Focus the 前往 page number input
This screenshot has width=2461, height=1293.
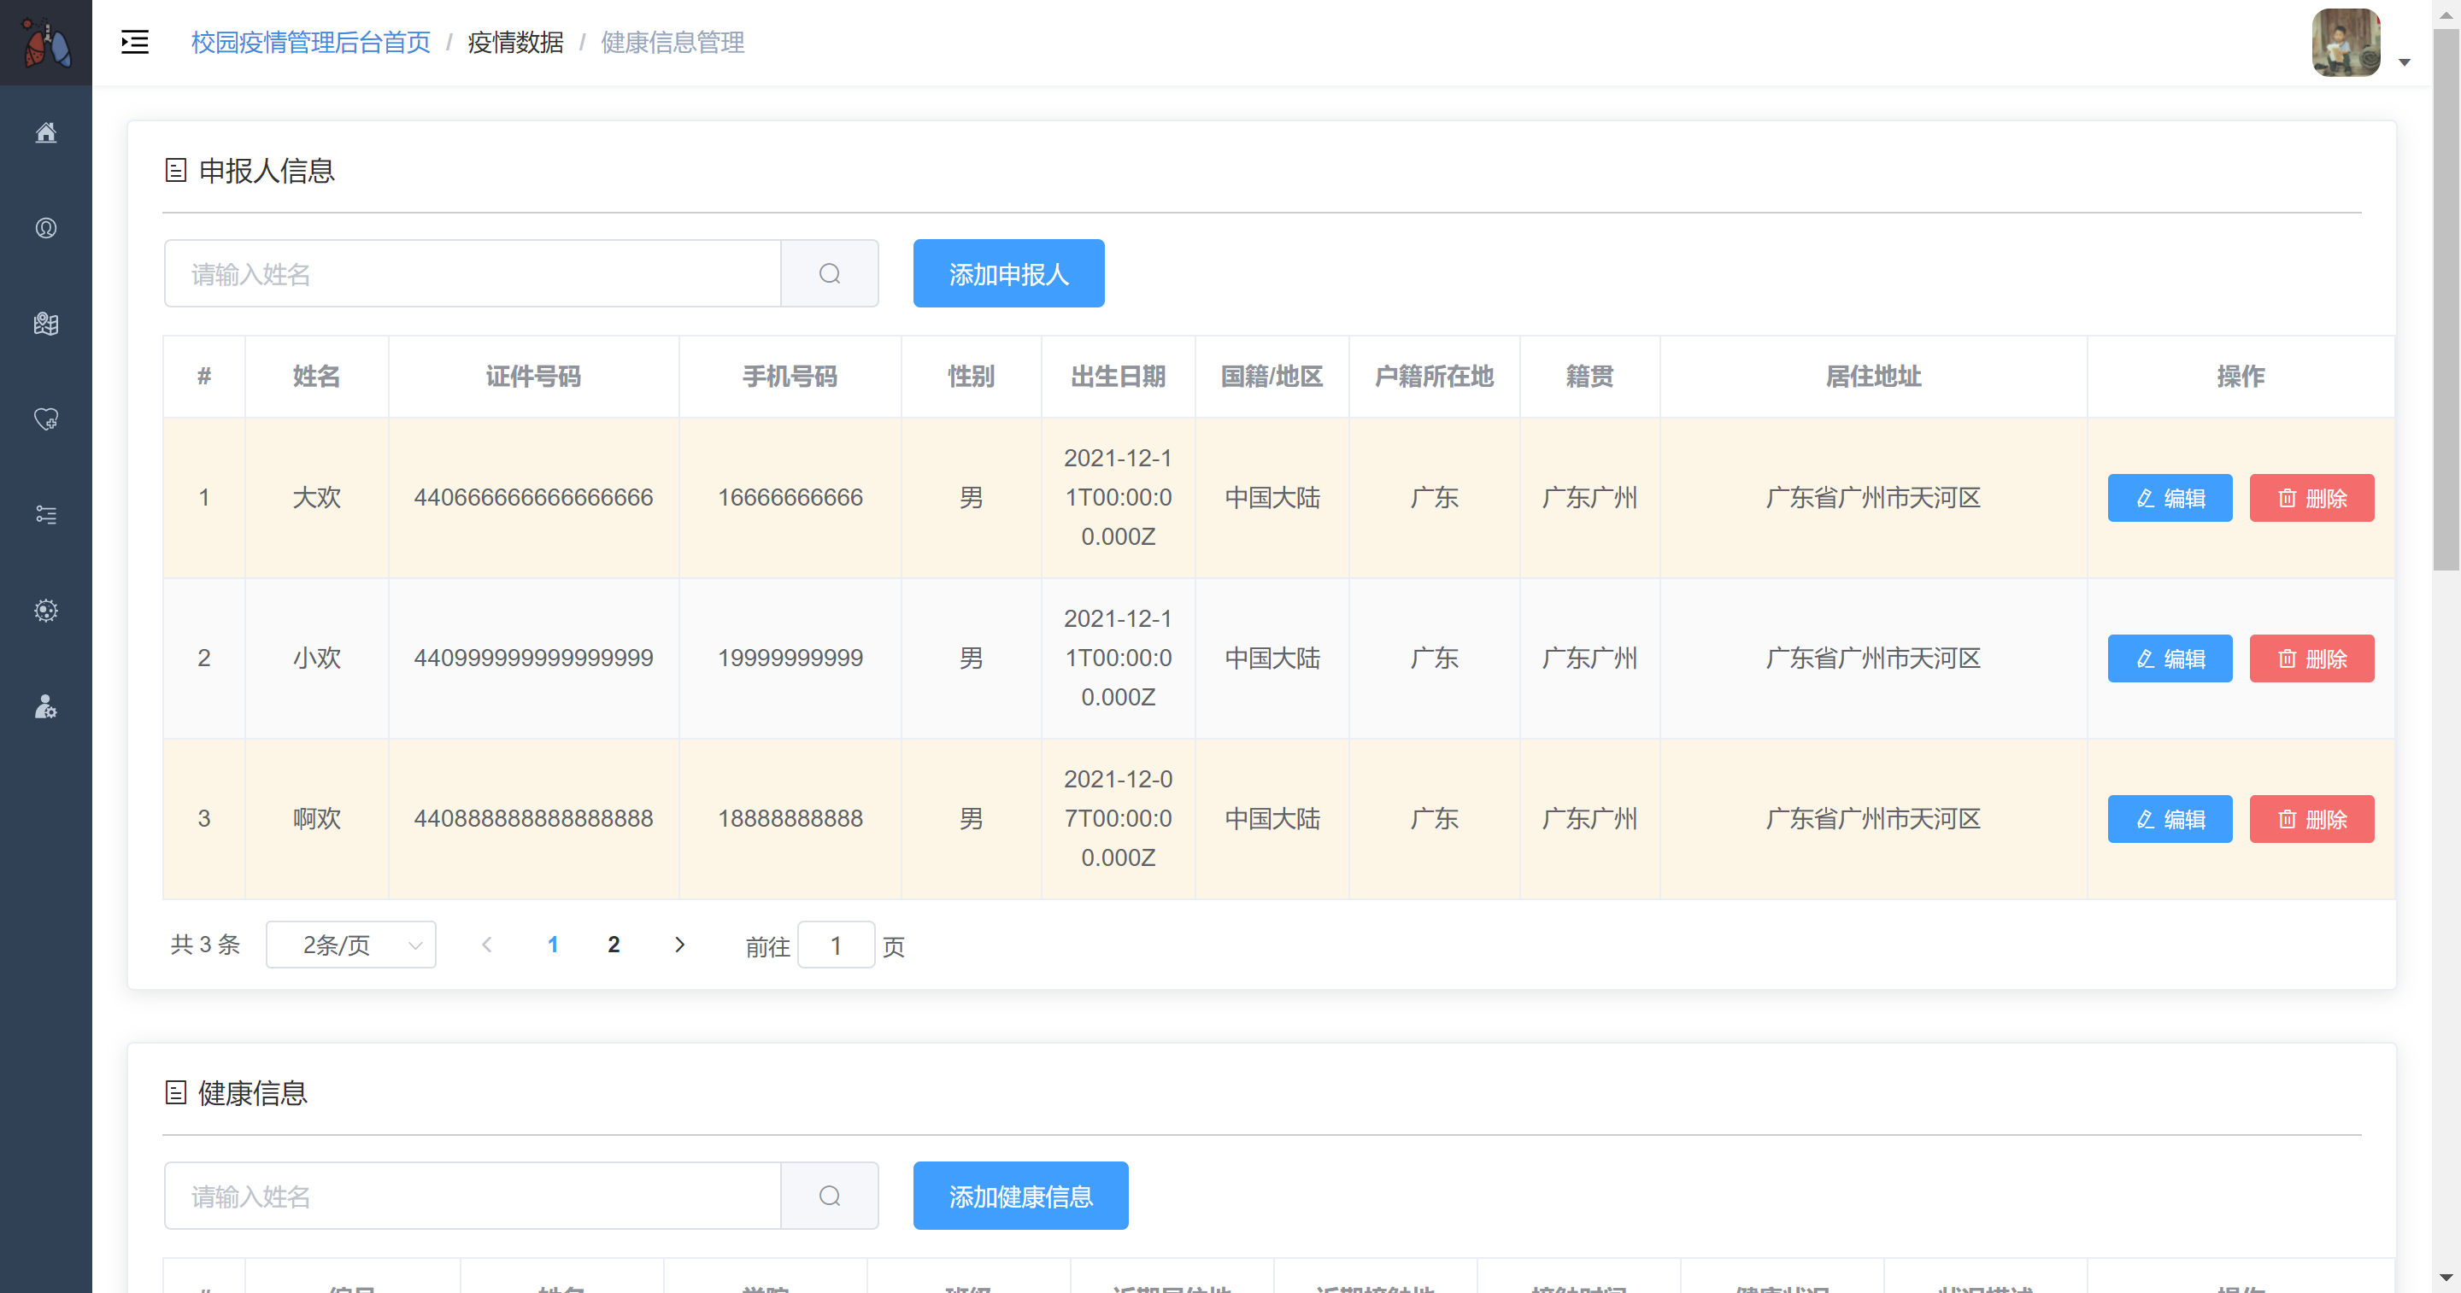(x=836, y=945)
